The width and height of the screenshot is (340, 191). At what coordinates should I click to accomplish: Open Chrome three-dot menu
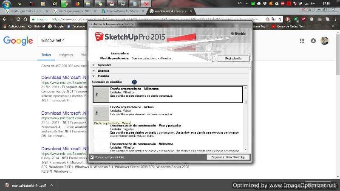[x=335, y=19]
